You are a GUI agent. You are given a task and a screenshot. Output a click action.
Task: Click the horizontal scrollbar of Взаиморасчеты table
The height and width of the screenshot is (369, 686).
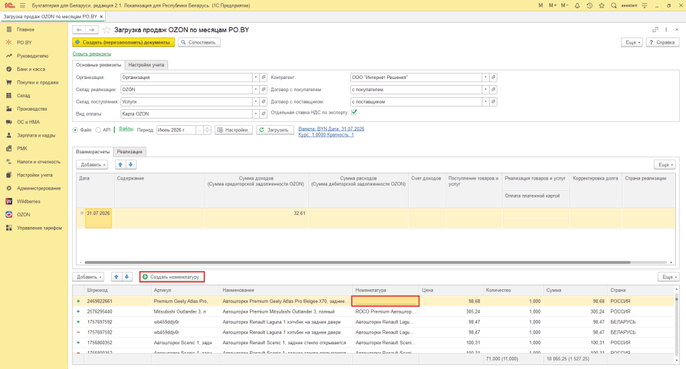(358, 263)
